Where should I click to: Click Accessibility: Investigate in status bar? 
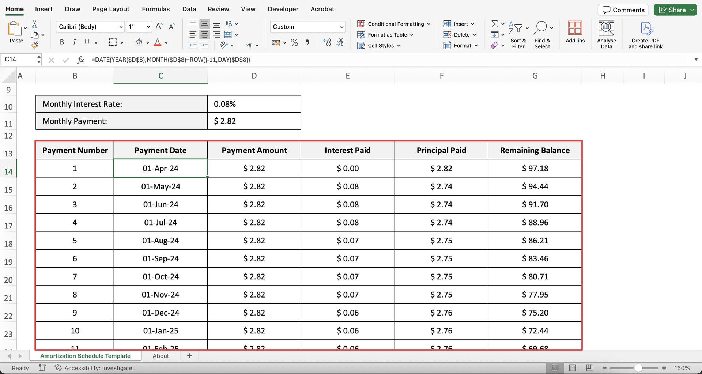click(93, 368)
